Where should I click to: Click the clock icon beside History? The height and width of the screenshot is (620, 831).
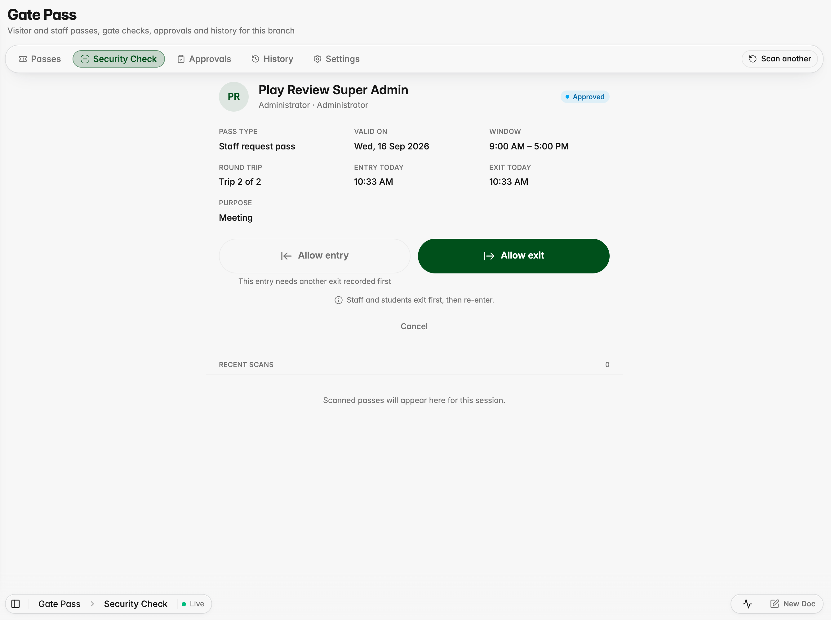click(x=255, y=59)
